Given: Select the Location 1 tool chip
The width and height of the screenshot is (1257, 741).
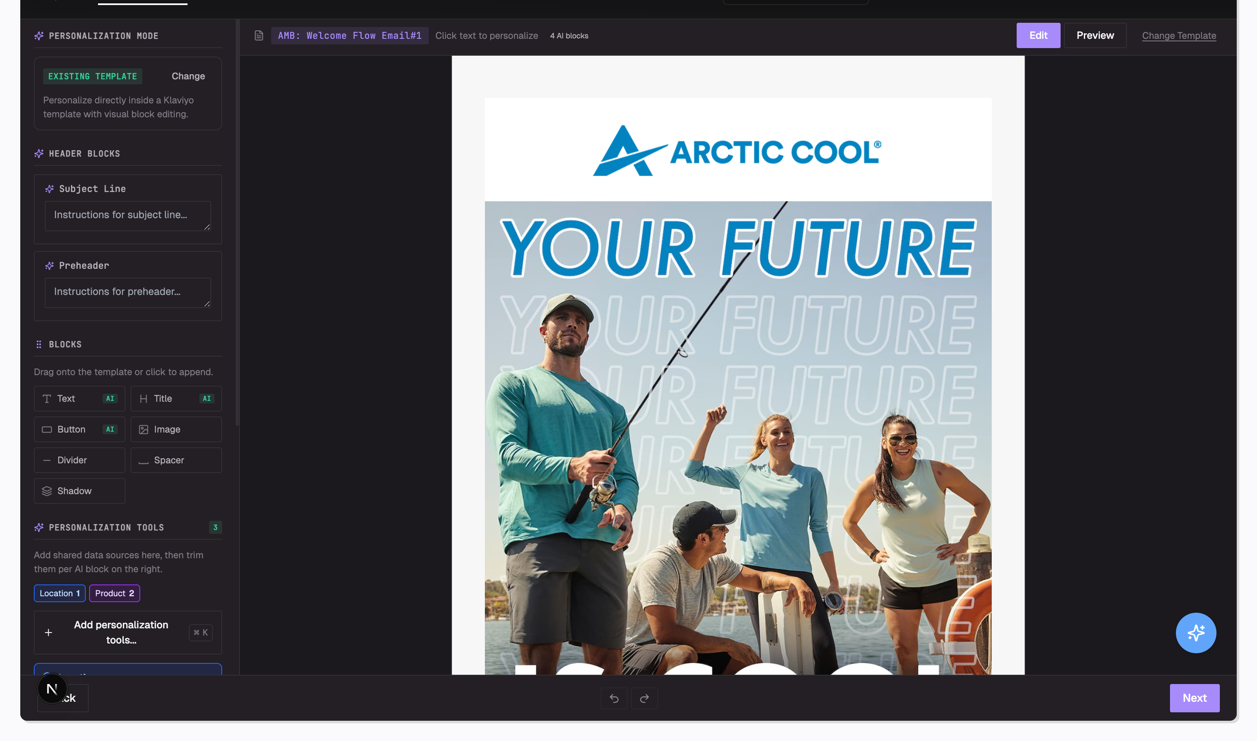Looking at the screenshot, I should click(60, 593).
